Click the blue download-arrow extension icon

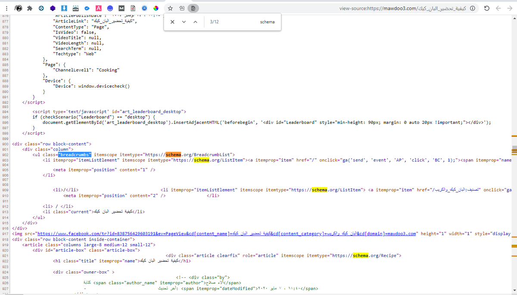click(64, 8)
